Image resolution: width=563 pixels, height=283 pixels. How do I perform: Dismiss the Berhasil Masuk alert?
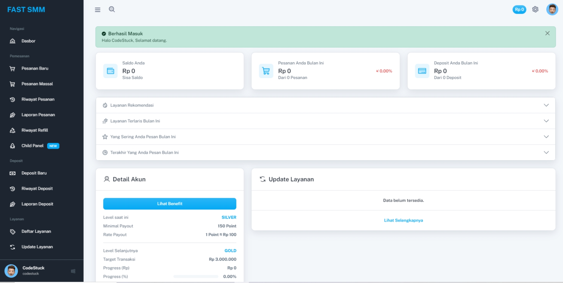(547, 33)
